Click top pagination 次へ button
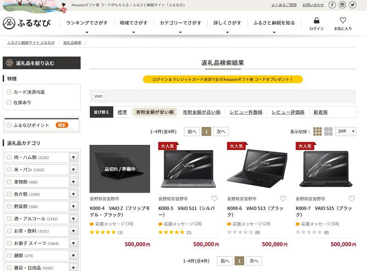Screen dimensions: 367x271 (221, 132)
